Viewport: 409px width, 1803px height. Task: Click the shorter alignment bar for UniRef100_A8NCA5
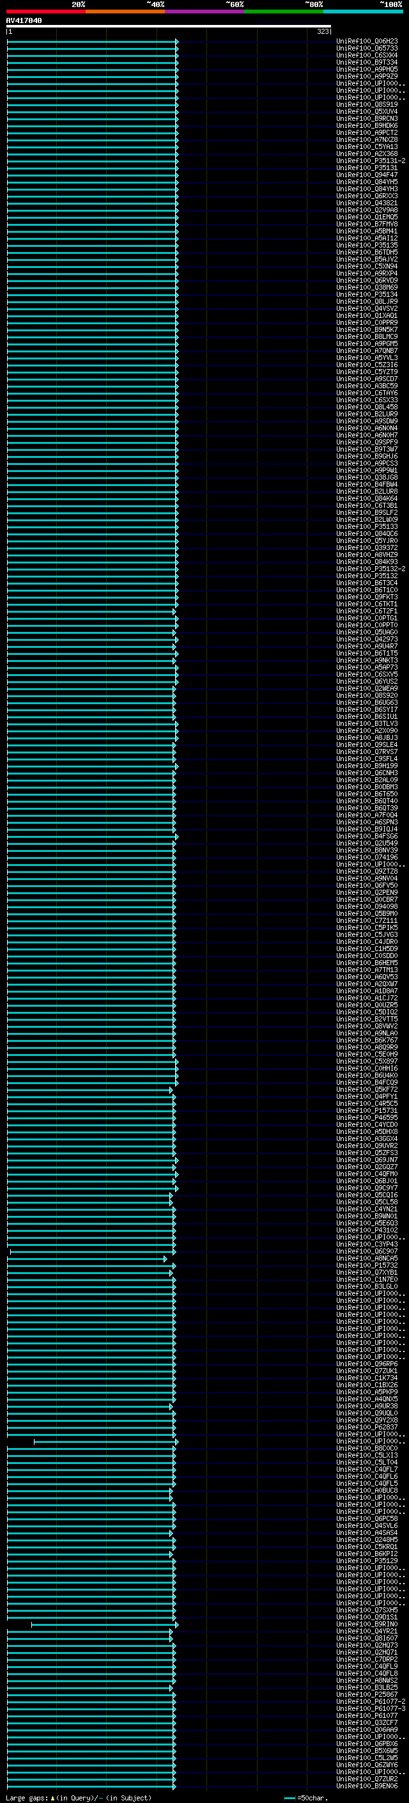[x=88, y=1259]
